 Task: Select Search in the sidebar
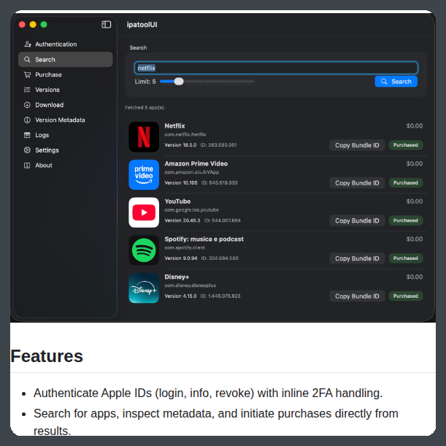[x=66, y=59]
